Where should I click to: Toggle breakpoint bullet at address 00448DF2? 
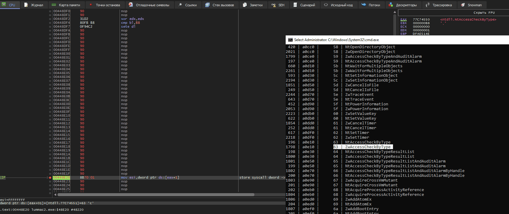point(50,19)
